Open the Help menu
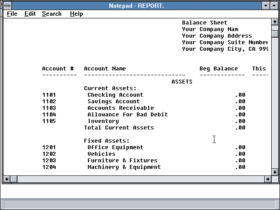 77,14
